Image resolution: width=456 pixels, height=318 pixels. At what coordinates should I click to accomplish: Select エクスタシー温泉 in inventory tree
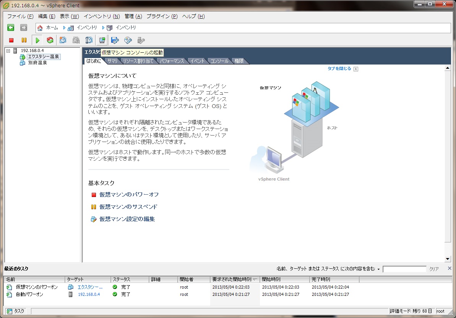click(x=43, y=56)
